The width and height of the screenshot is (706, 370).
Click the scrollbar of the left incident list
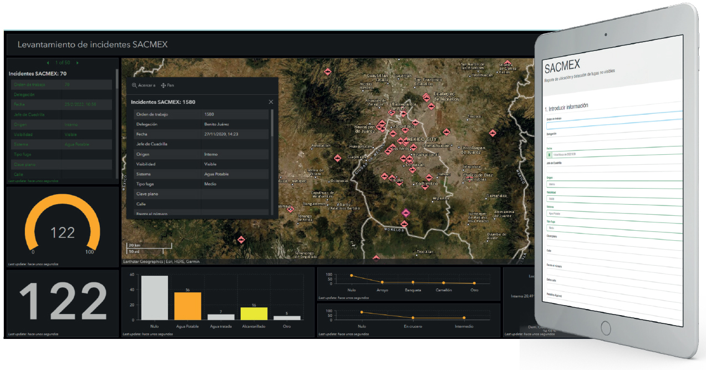(x=117, y=79)
